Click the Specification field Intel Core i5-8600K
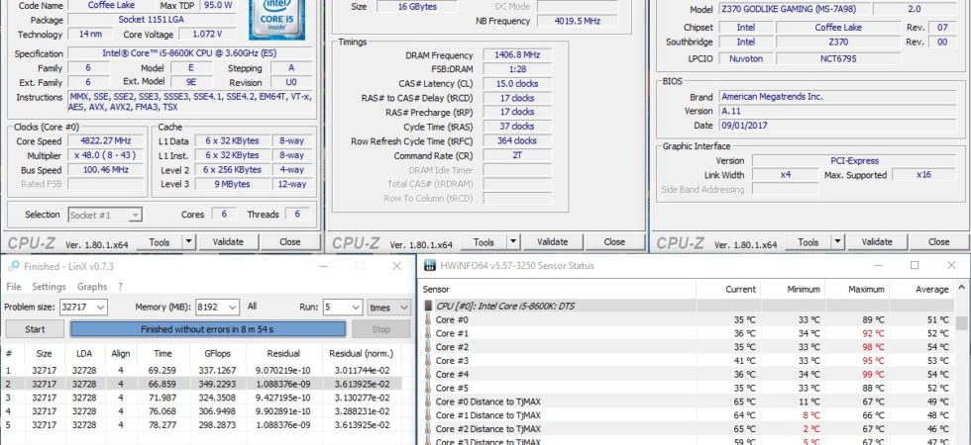This screenshot has height=445, width=971. 190,53
